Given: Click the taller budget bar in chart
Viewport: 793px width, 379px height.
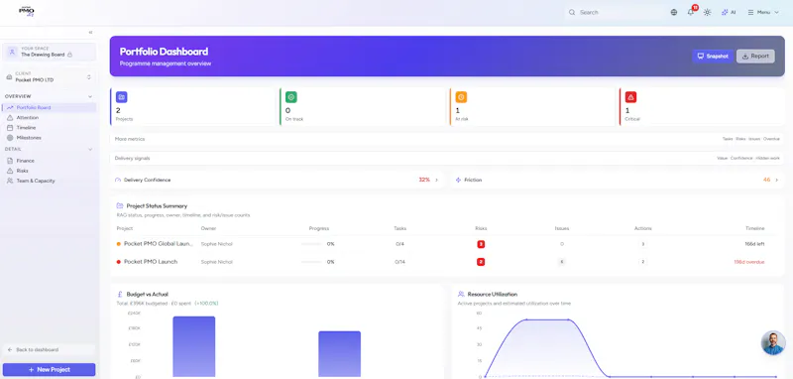Looking at the screenshot, I should coord(193,346).
